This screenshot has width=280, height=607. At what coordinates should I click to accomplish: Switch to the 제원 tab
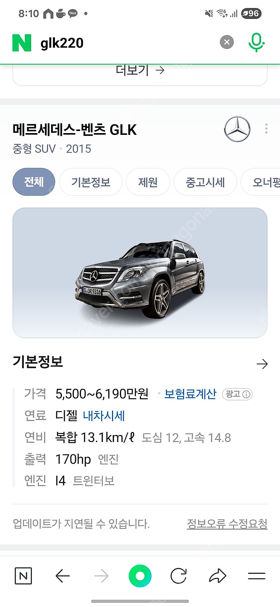click(148, 182)
